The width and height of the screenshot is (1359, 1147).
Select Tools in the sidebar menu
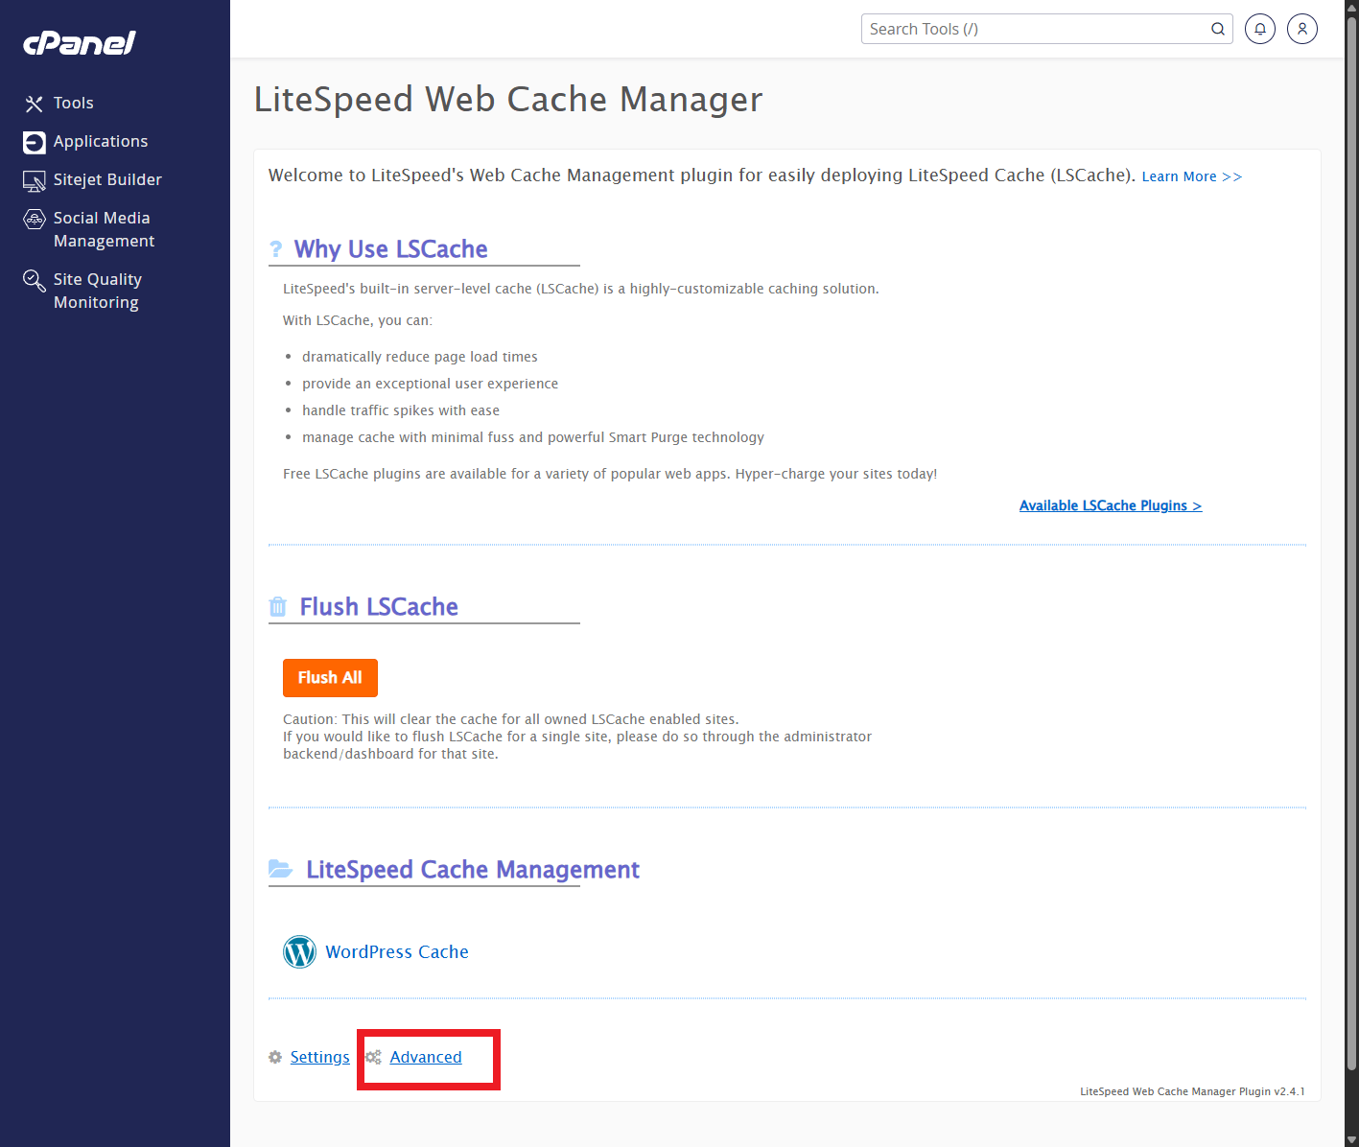[74, 103]
